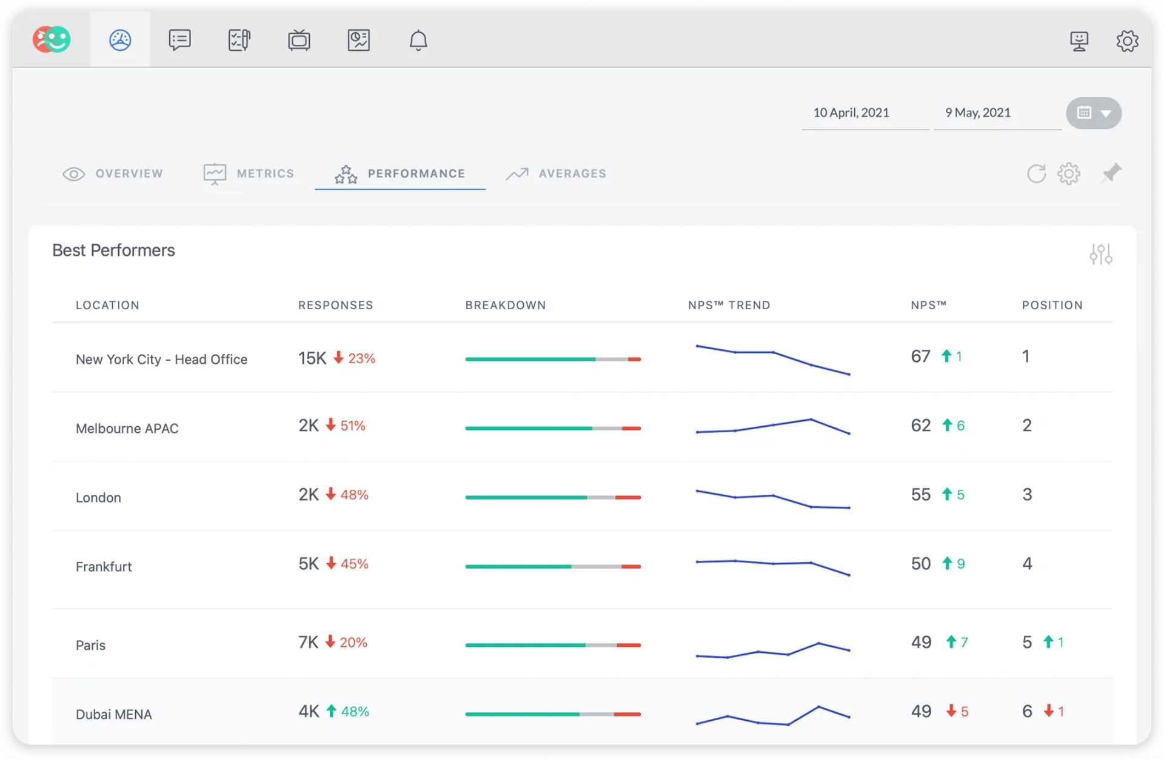The width and height of the screenshot is (1164, 759).
Task: Click the Melbourne APAC breakdown bar
Action: (552, 428)
